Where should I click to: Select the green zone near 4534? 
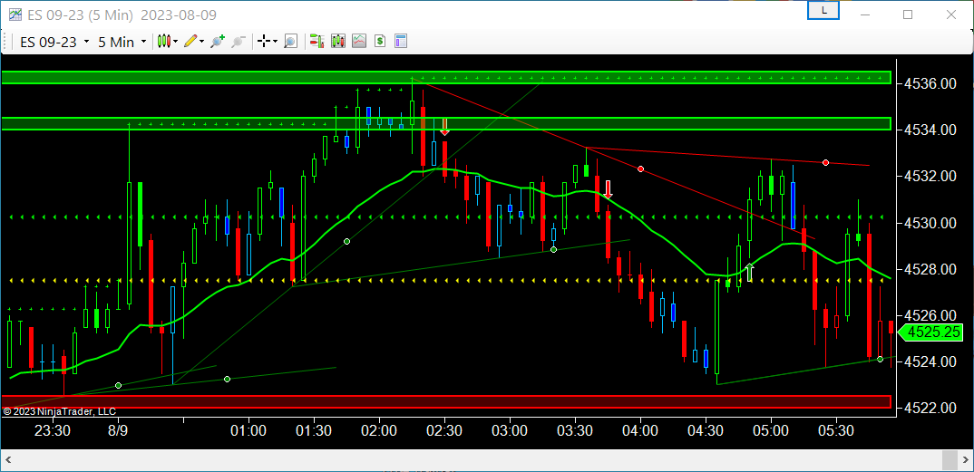446,123
